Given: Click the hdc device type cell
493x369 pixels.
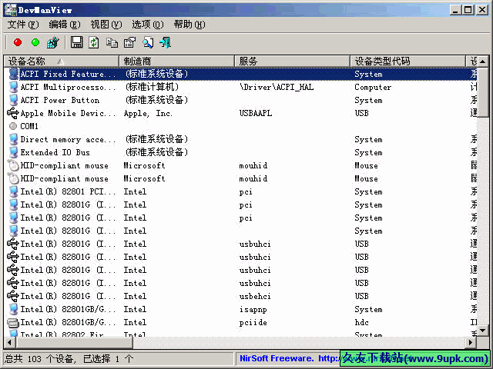Looking at the screenshot, I should coord(361,322).
